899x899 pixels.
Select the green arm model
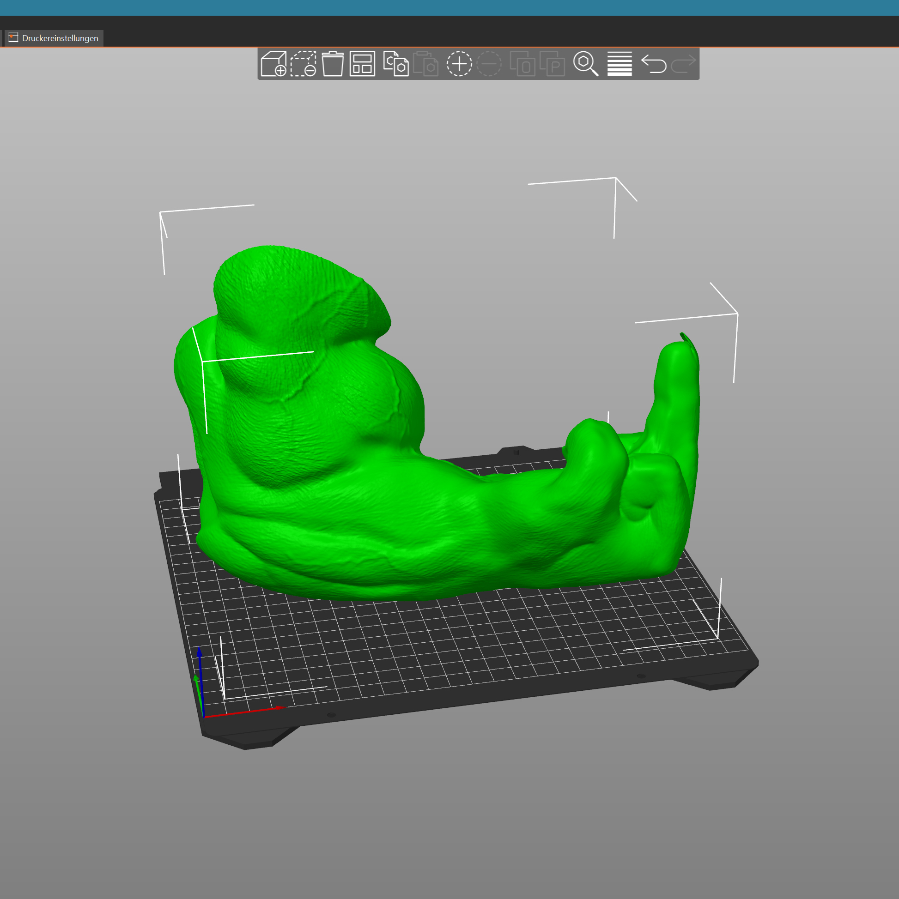(x=372, y=512)
